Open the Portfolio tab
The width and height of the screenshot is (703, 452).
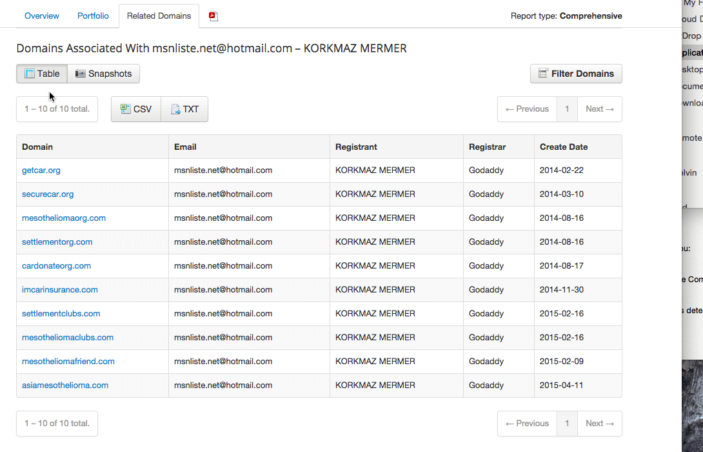click(x=92, y=15)
